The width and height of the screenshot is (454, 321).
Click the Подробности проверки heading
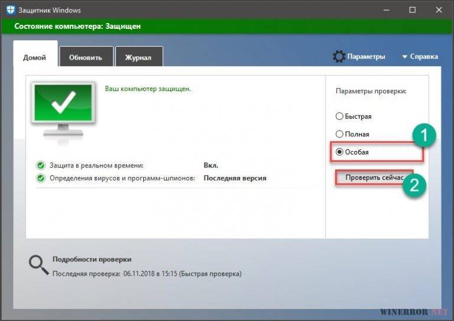point(92,260)
